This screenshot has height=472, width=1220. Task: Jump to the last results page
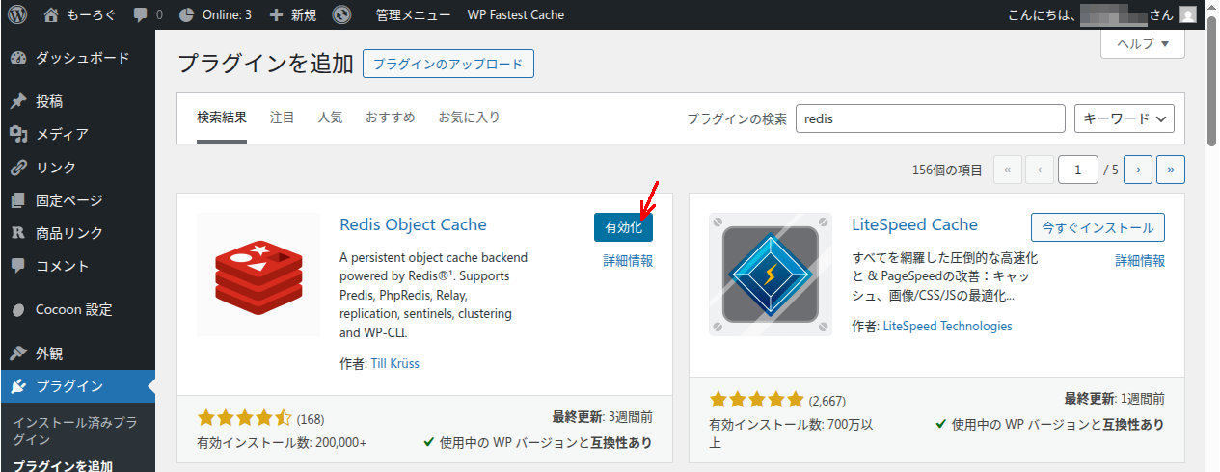[x=1171, y=170]
